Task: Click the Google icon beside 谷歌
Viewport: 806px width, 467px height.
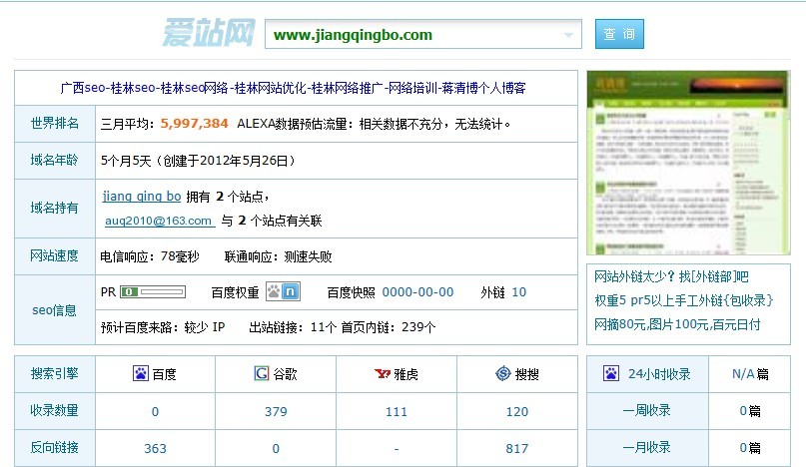Action: pyautogui.click(x=261, y=373)
